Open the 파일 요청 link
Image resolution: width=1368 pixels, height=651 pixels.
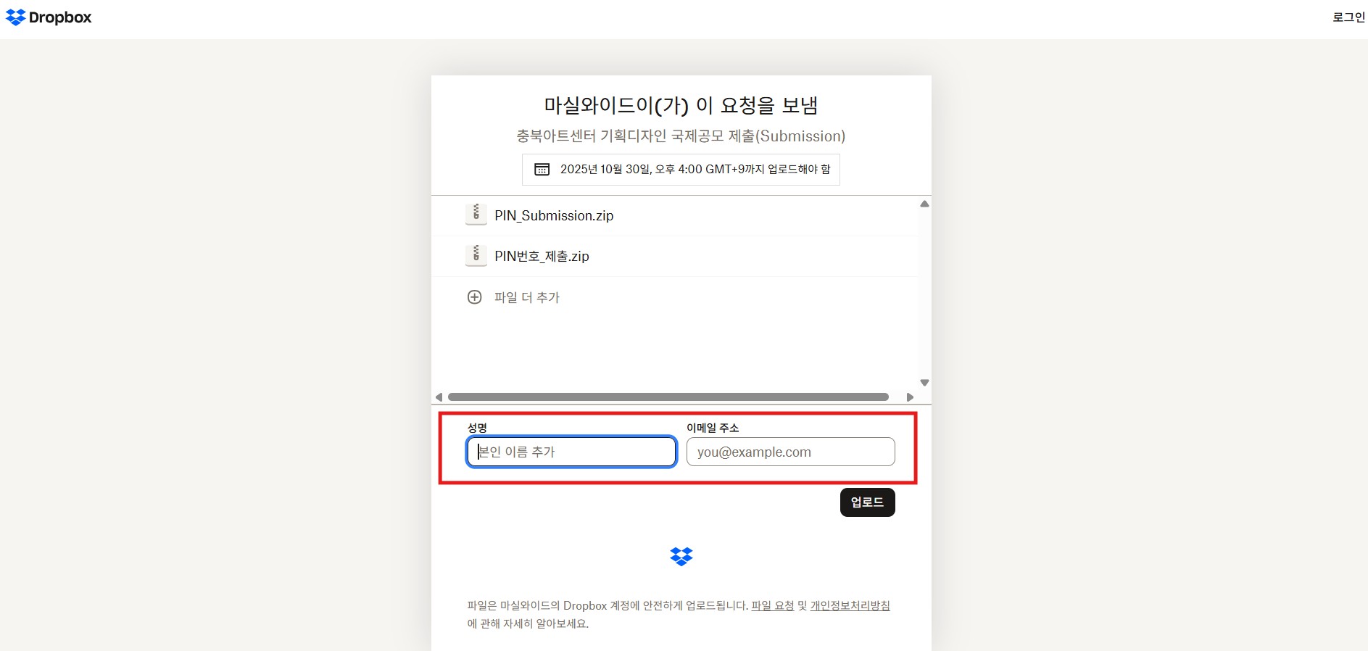click(772, 606)
